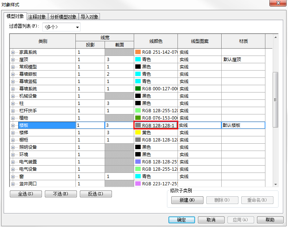Select the 环境 category name
The width and height of the screenshot is (288, 227).
click(x=24, y=155)
